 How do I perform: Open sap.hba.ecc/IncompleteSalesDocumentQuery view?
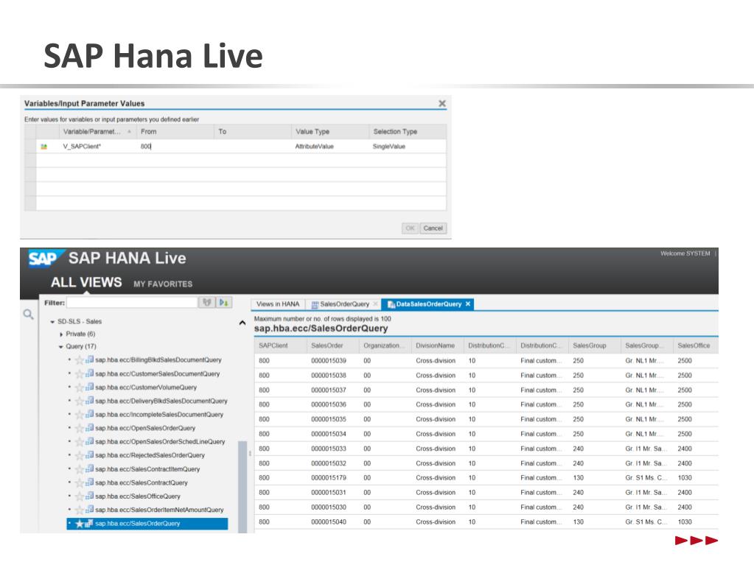pyautogui.click(x=159, y=414)
